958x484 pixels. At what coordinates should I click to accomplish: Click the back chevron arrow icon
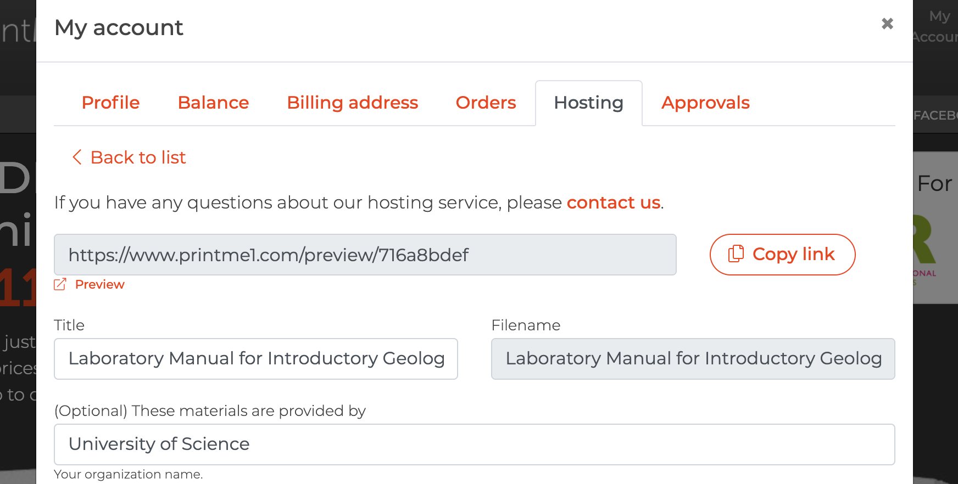77,157
